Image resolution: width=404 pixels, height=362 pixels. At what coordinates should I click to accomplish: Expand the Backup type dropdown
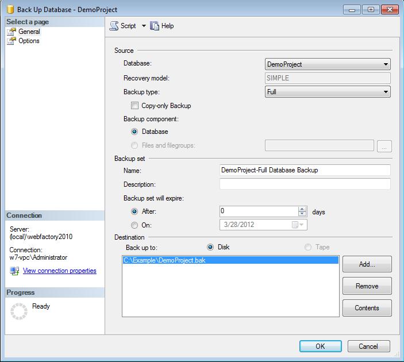(386, 92)
